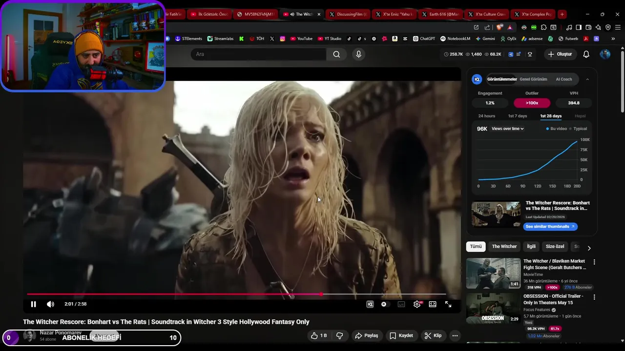Open the Streamlabs bookmark
625x351 pixels.
220,39
